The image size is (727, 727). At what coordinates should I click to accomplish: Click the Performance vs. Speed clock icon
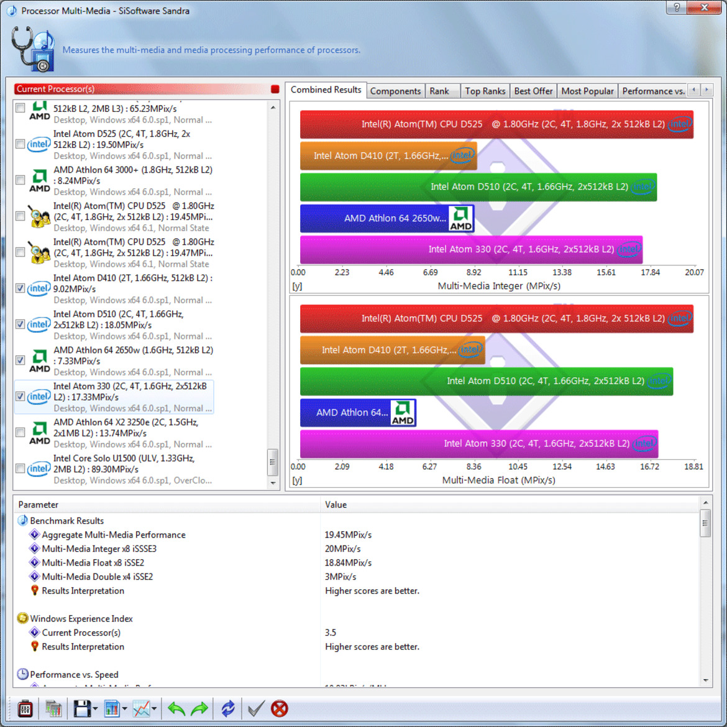click(23, 674)
